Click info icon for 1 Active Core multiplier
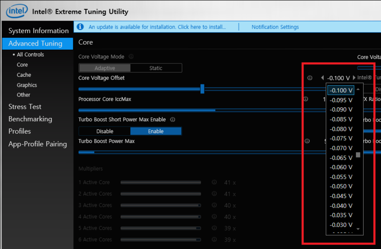The image size is (381, 249). pos(214,182)
